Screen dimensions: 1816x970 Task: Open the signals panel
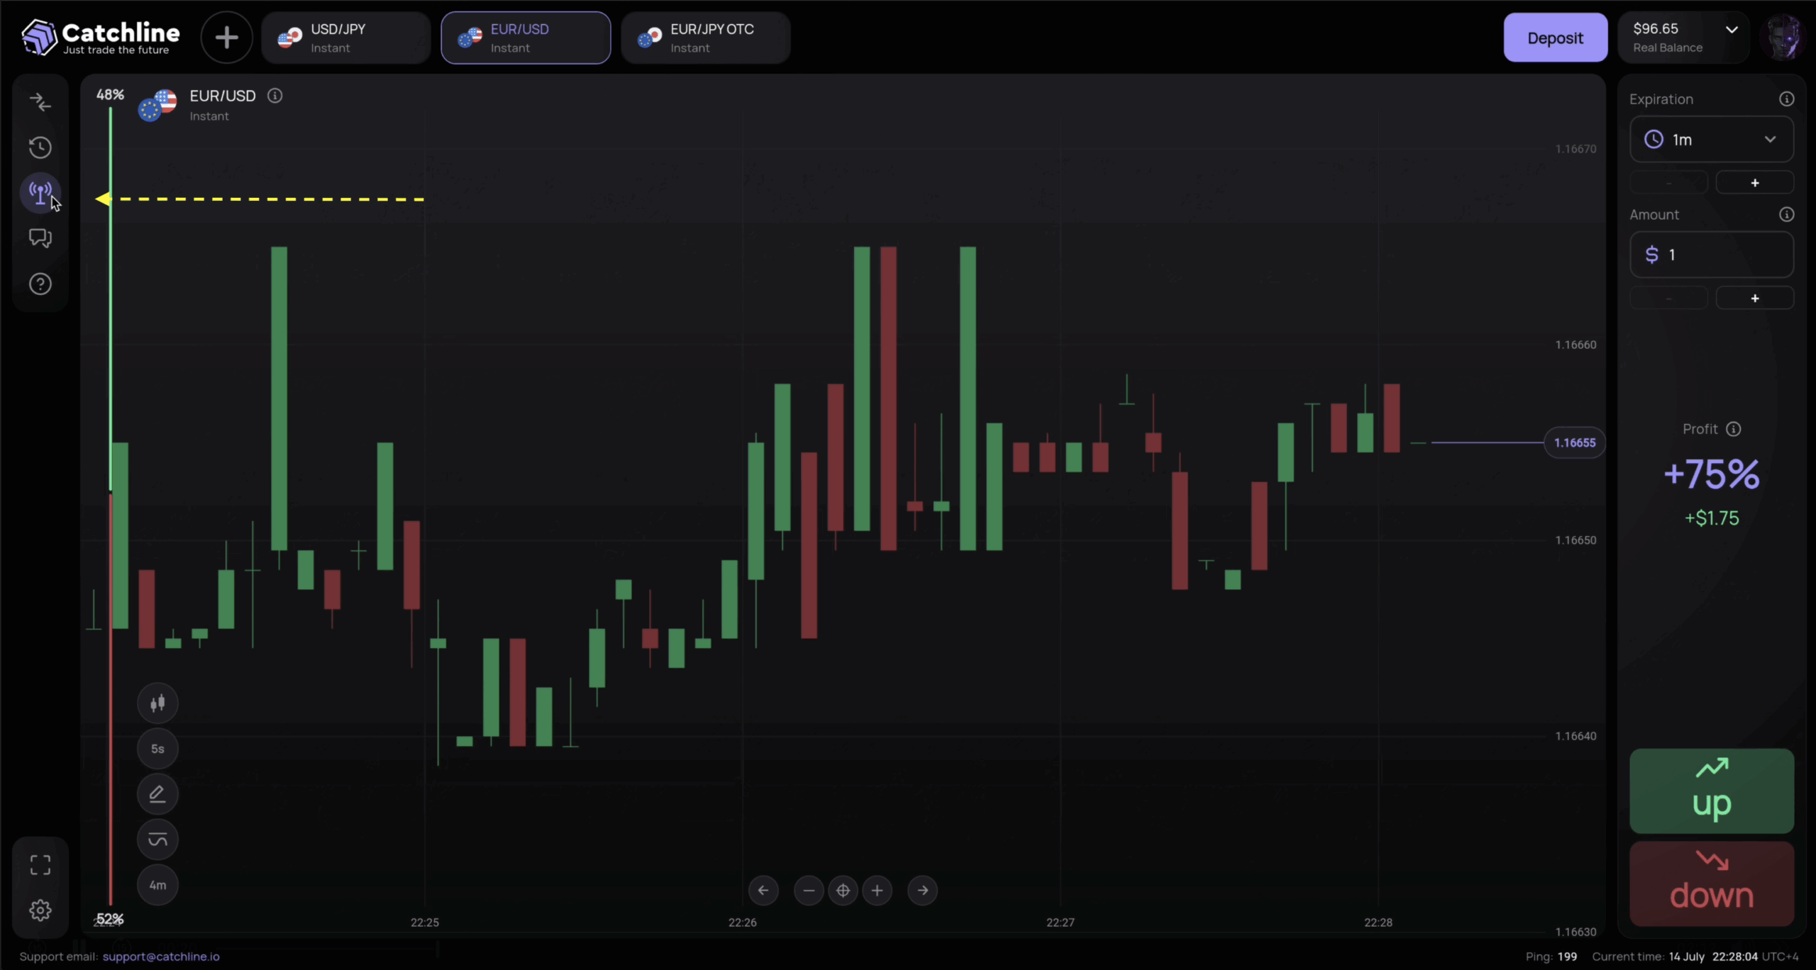coord(40,192)
